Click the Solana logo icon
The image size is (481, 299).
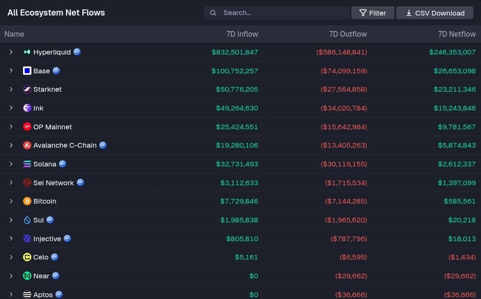tap(27, 164)
